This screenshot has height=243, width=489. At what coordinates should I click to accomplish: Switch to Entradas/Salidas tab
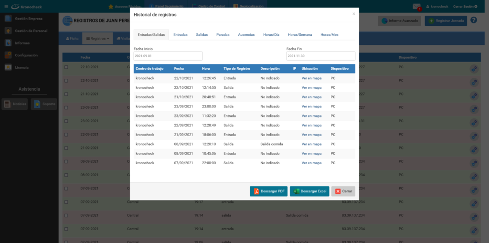(151, 35)
